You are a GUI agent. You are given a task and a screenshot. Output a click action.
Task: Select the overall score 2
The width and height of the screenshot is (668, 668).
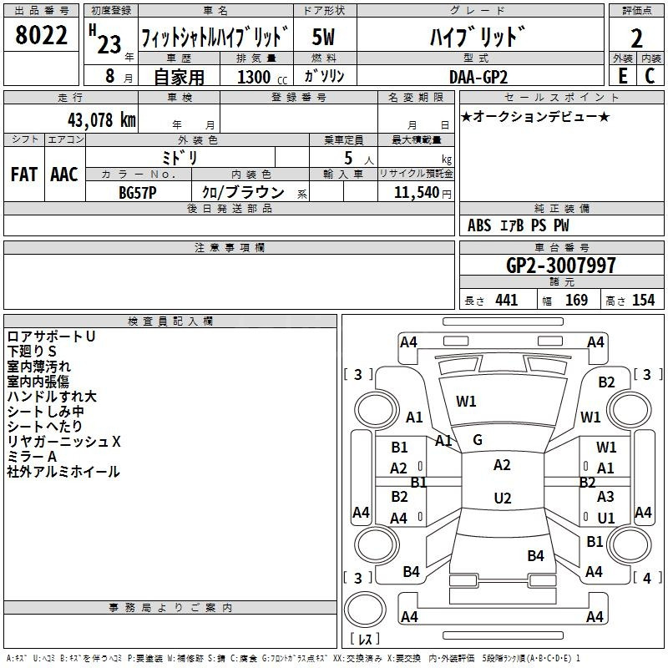tap(636, 38)
